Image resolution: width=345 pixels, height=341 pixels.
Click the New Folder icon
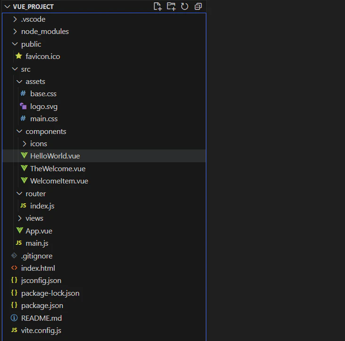tap(171, 7)
